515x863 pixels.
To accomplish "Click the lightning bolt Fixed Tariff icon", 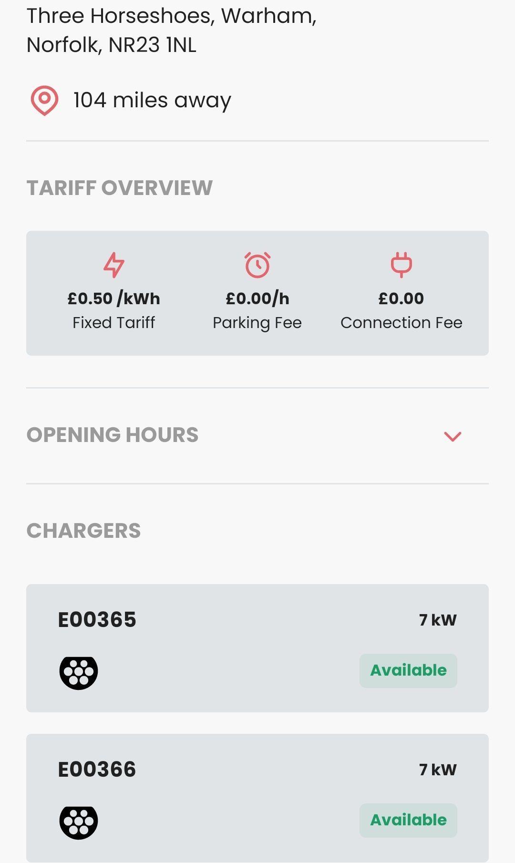I will click(x=114, y=265).
